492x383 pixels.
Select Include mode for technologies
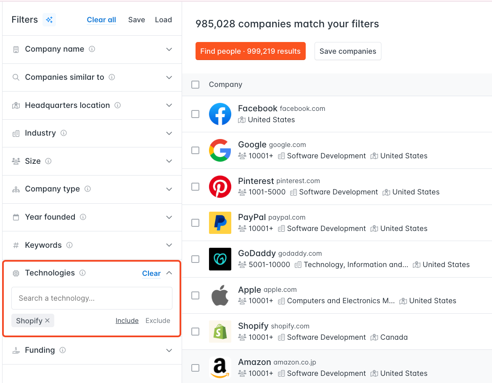point(127,320)
